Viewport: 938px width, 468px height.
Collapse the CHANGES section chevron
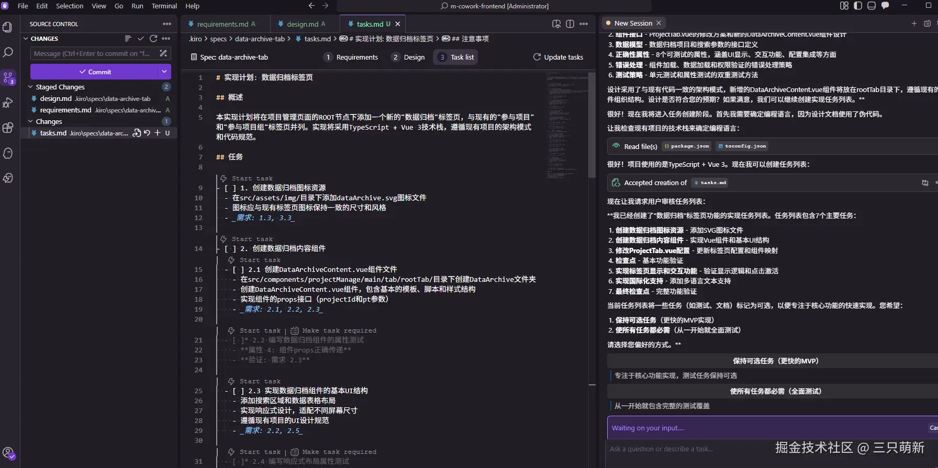coord(26,39)
